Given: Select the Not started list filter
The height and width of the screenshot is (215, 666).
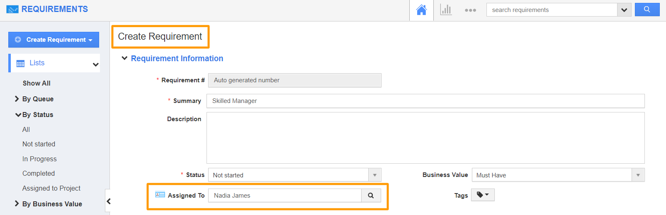Looking at the screenshot, I should [x=39, y=144].
